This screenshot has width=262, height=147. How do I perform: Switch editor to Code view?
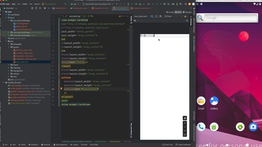[x=170, y=12]
